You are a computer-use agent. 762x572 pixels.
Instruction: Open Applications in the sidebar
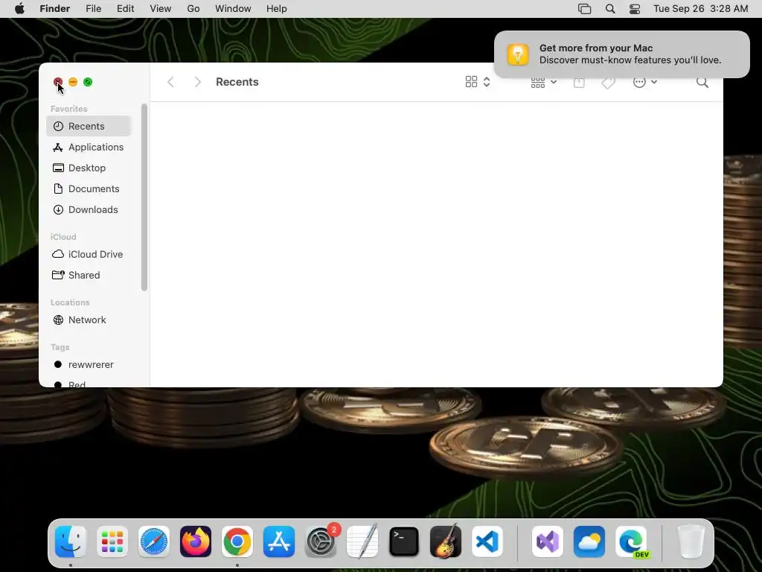[x=89, y=147]
